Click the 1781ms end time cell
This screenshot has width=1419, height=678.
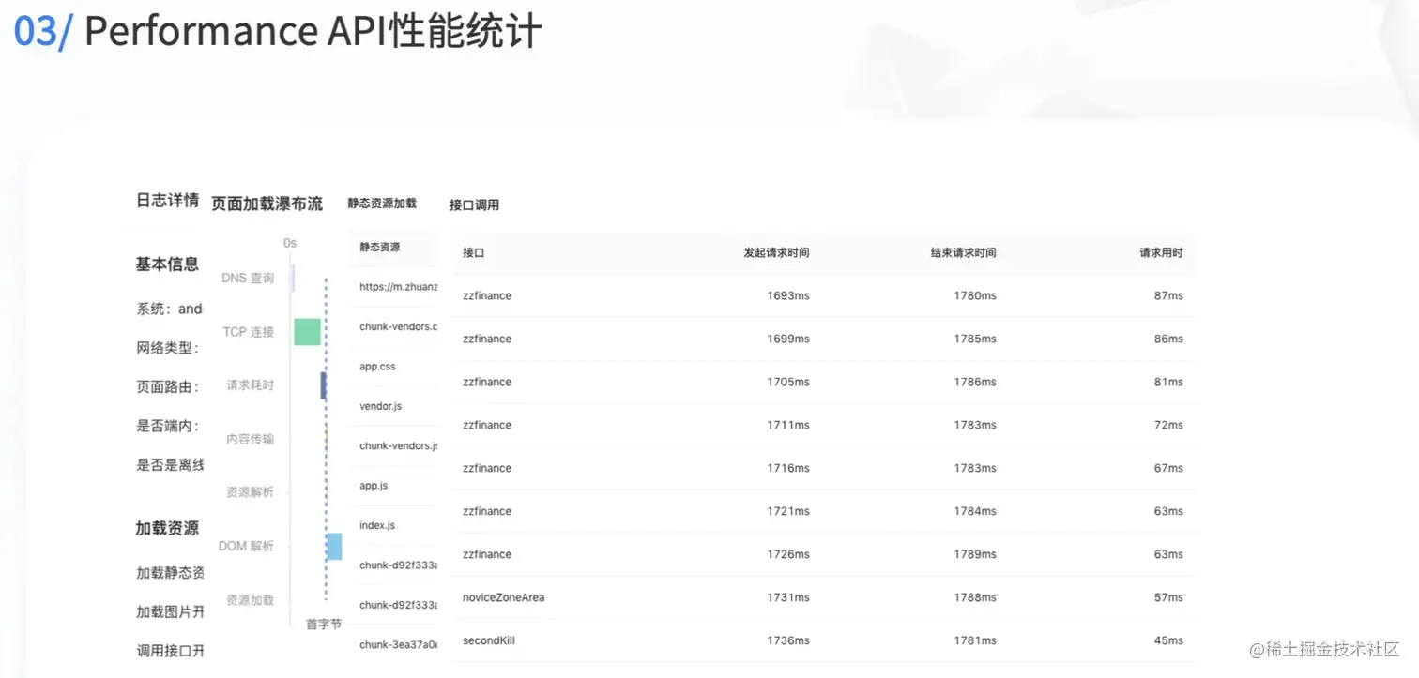(974, 640)
